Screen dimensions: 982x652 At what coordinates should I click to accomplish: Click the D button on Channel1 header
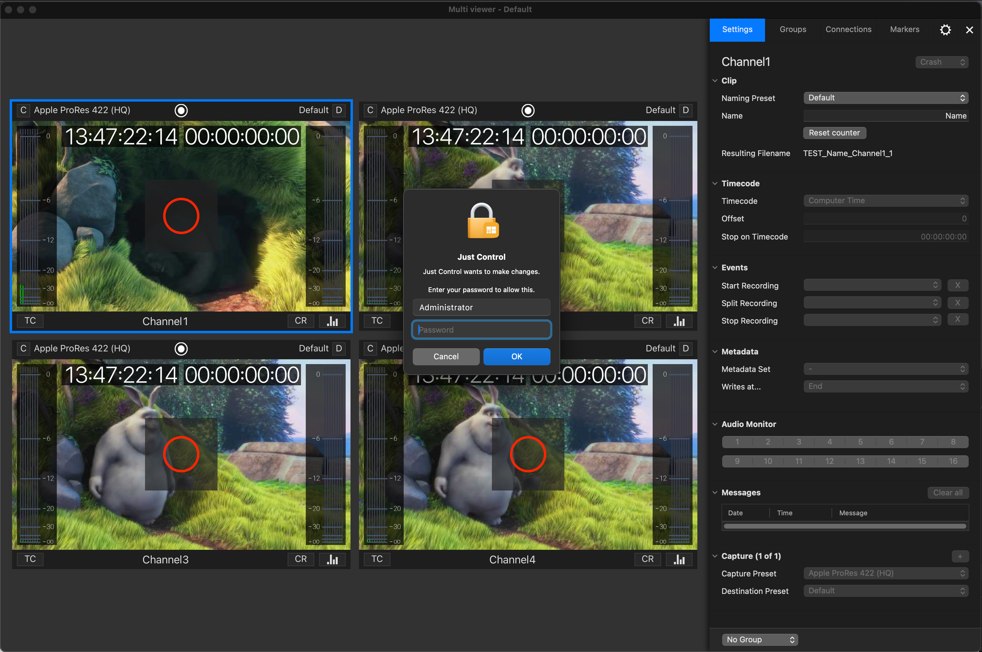pos(339,110)
